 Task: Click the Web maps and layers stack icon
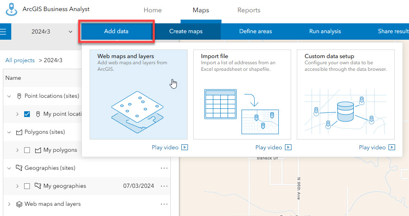point(19,204)
